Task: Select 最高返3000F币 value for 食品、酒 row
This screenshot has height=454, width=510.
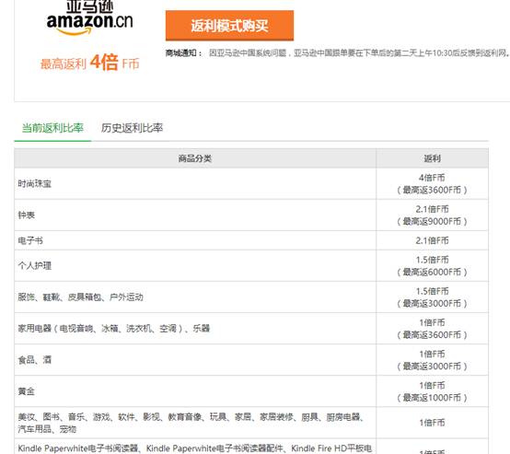Action: (x=432, y=367)
